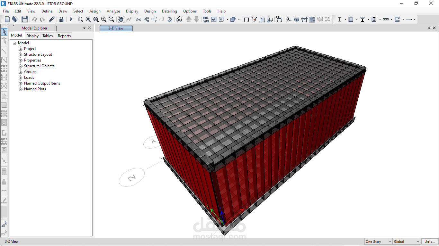Toggle Set Display Options checkbox icon

(x=214, y=19)
